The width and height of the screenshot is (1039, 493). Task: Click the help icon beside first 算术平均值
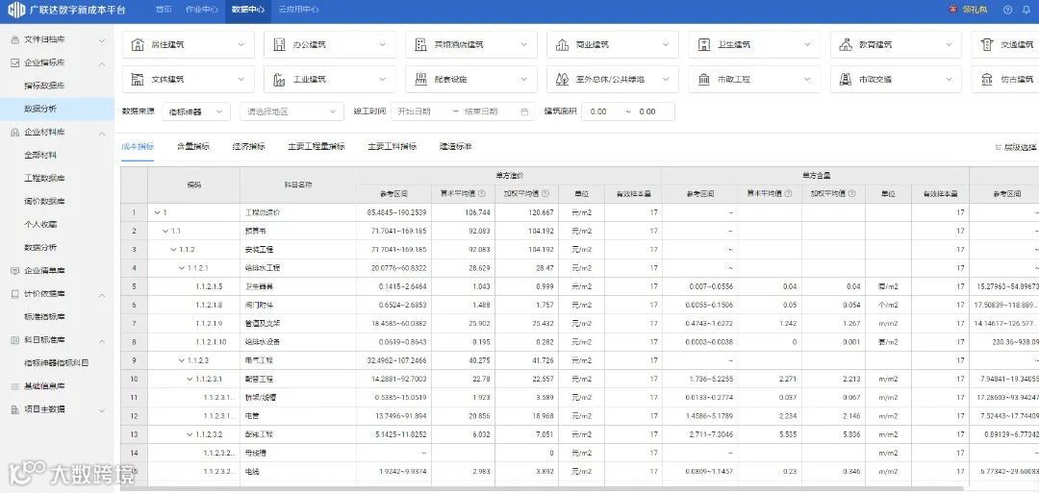pyautogui.click(x=482, y=194)
